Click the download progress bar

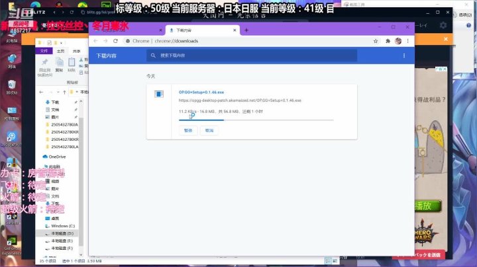pos(256,120)
